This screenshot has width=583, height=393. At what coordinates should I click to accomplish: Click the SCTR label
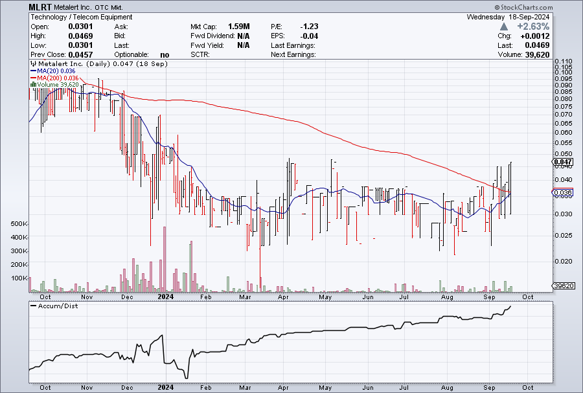point(200,54)
